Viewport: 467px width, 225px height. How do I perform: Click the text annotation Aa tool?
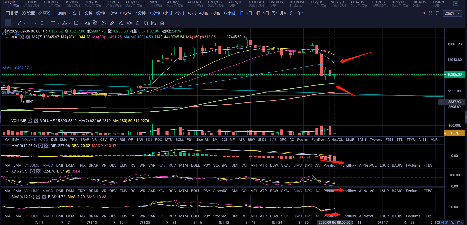[87, 23]
